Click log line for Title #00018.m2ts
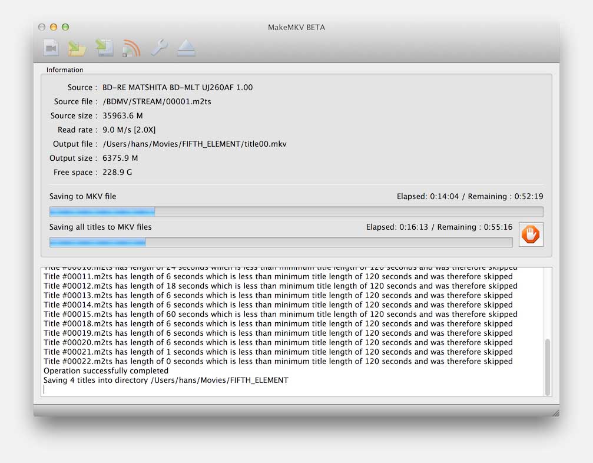 [x=278, y=324]
